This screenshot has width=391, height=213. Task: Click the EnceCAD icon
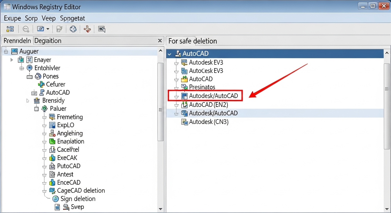(52, 182)
